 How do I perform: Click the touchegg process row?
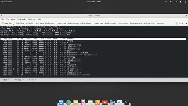point(93,57)
